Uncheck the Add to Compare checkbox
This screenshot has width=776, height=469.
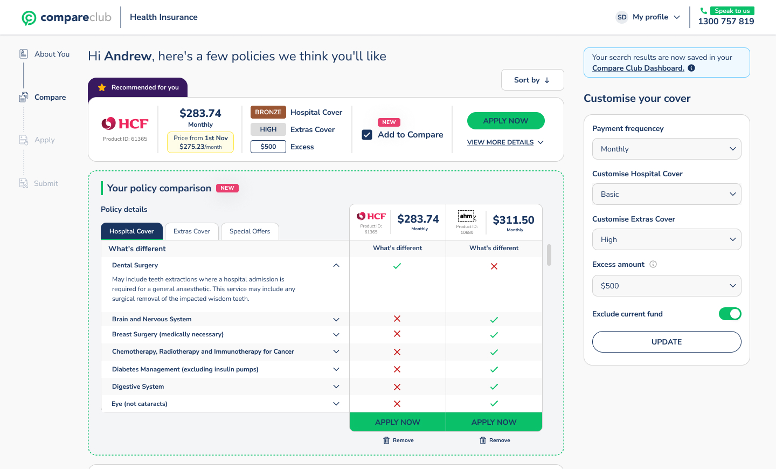click(x=367, y=135)
